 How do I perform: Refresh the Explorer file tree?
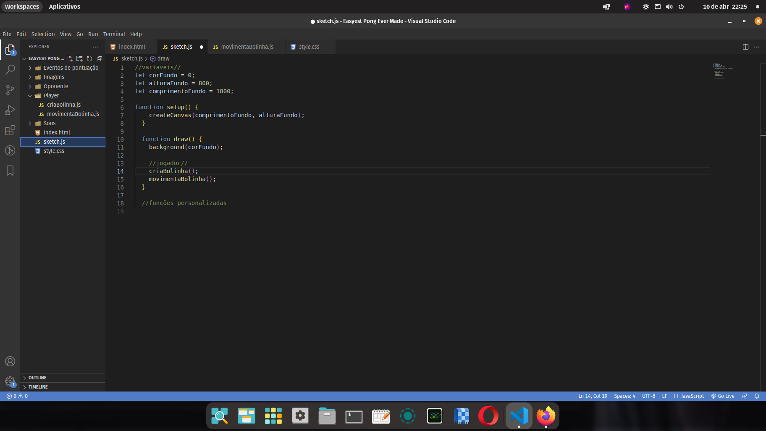coord(89,59)
